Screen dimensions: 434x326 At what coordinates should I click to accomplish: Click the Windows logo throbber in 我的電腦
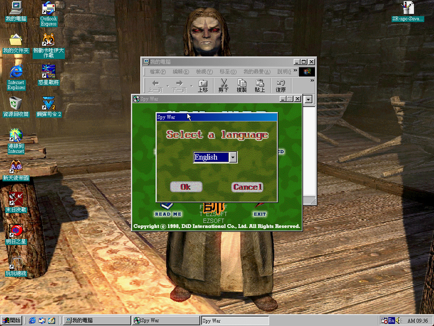[307, 72]
